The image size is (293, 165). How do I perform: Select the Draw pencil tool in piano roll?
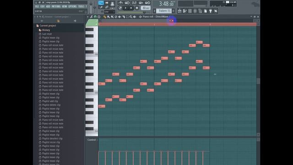click(x=105, y=17)
